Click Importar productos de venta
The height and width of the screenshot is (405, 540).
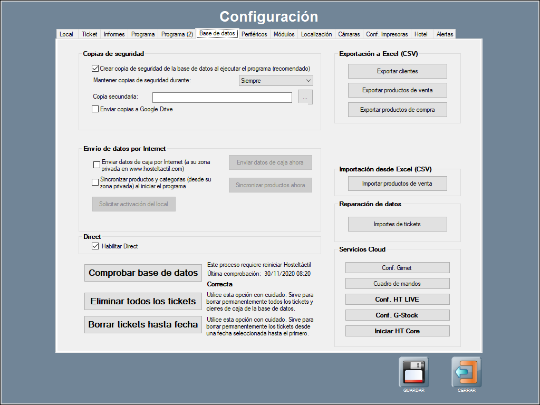click(x=397, y=184)
